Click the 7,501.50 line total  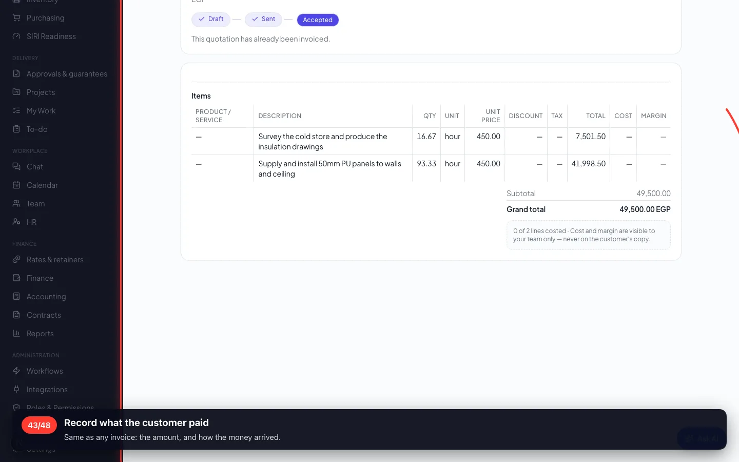coord(591,137)
